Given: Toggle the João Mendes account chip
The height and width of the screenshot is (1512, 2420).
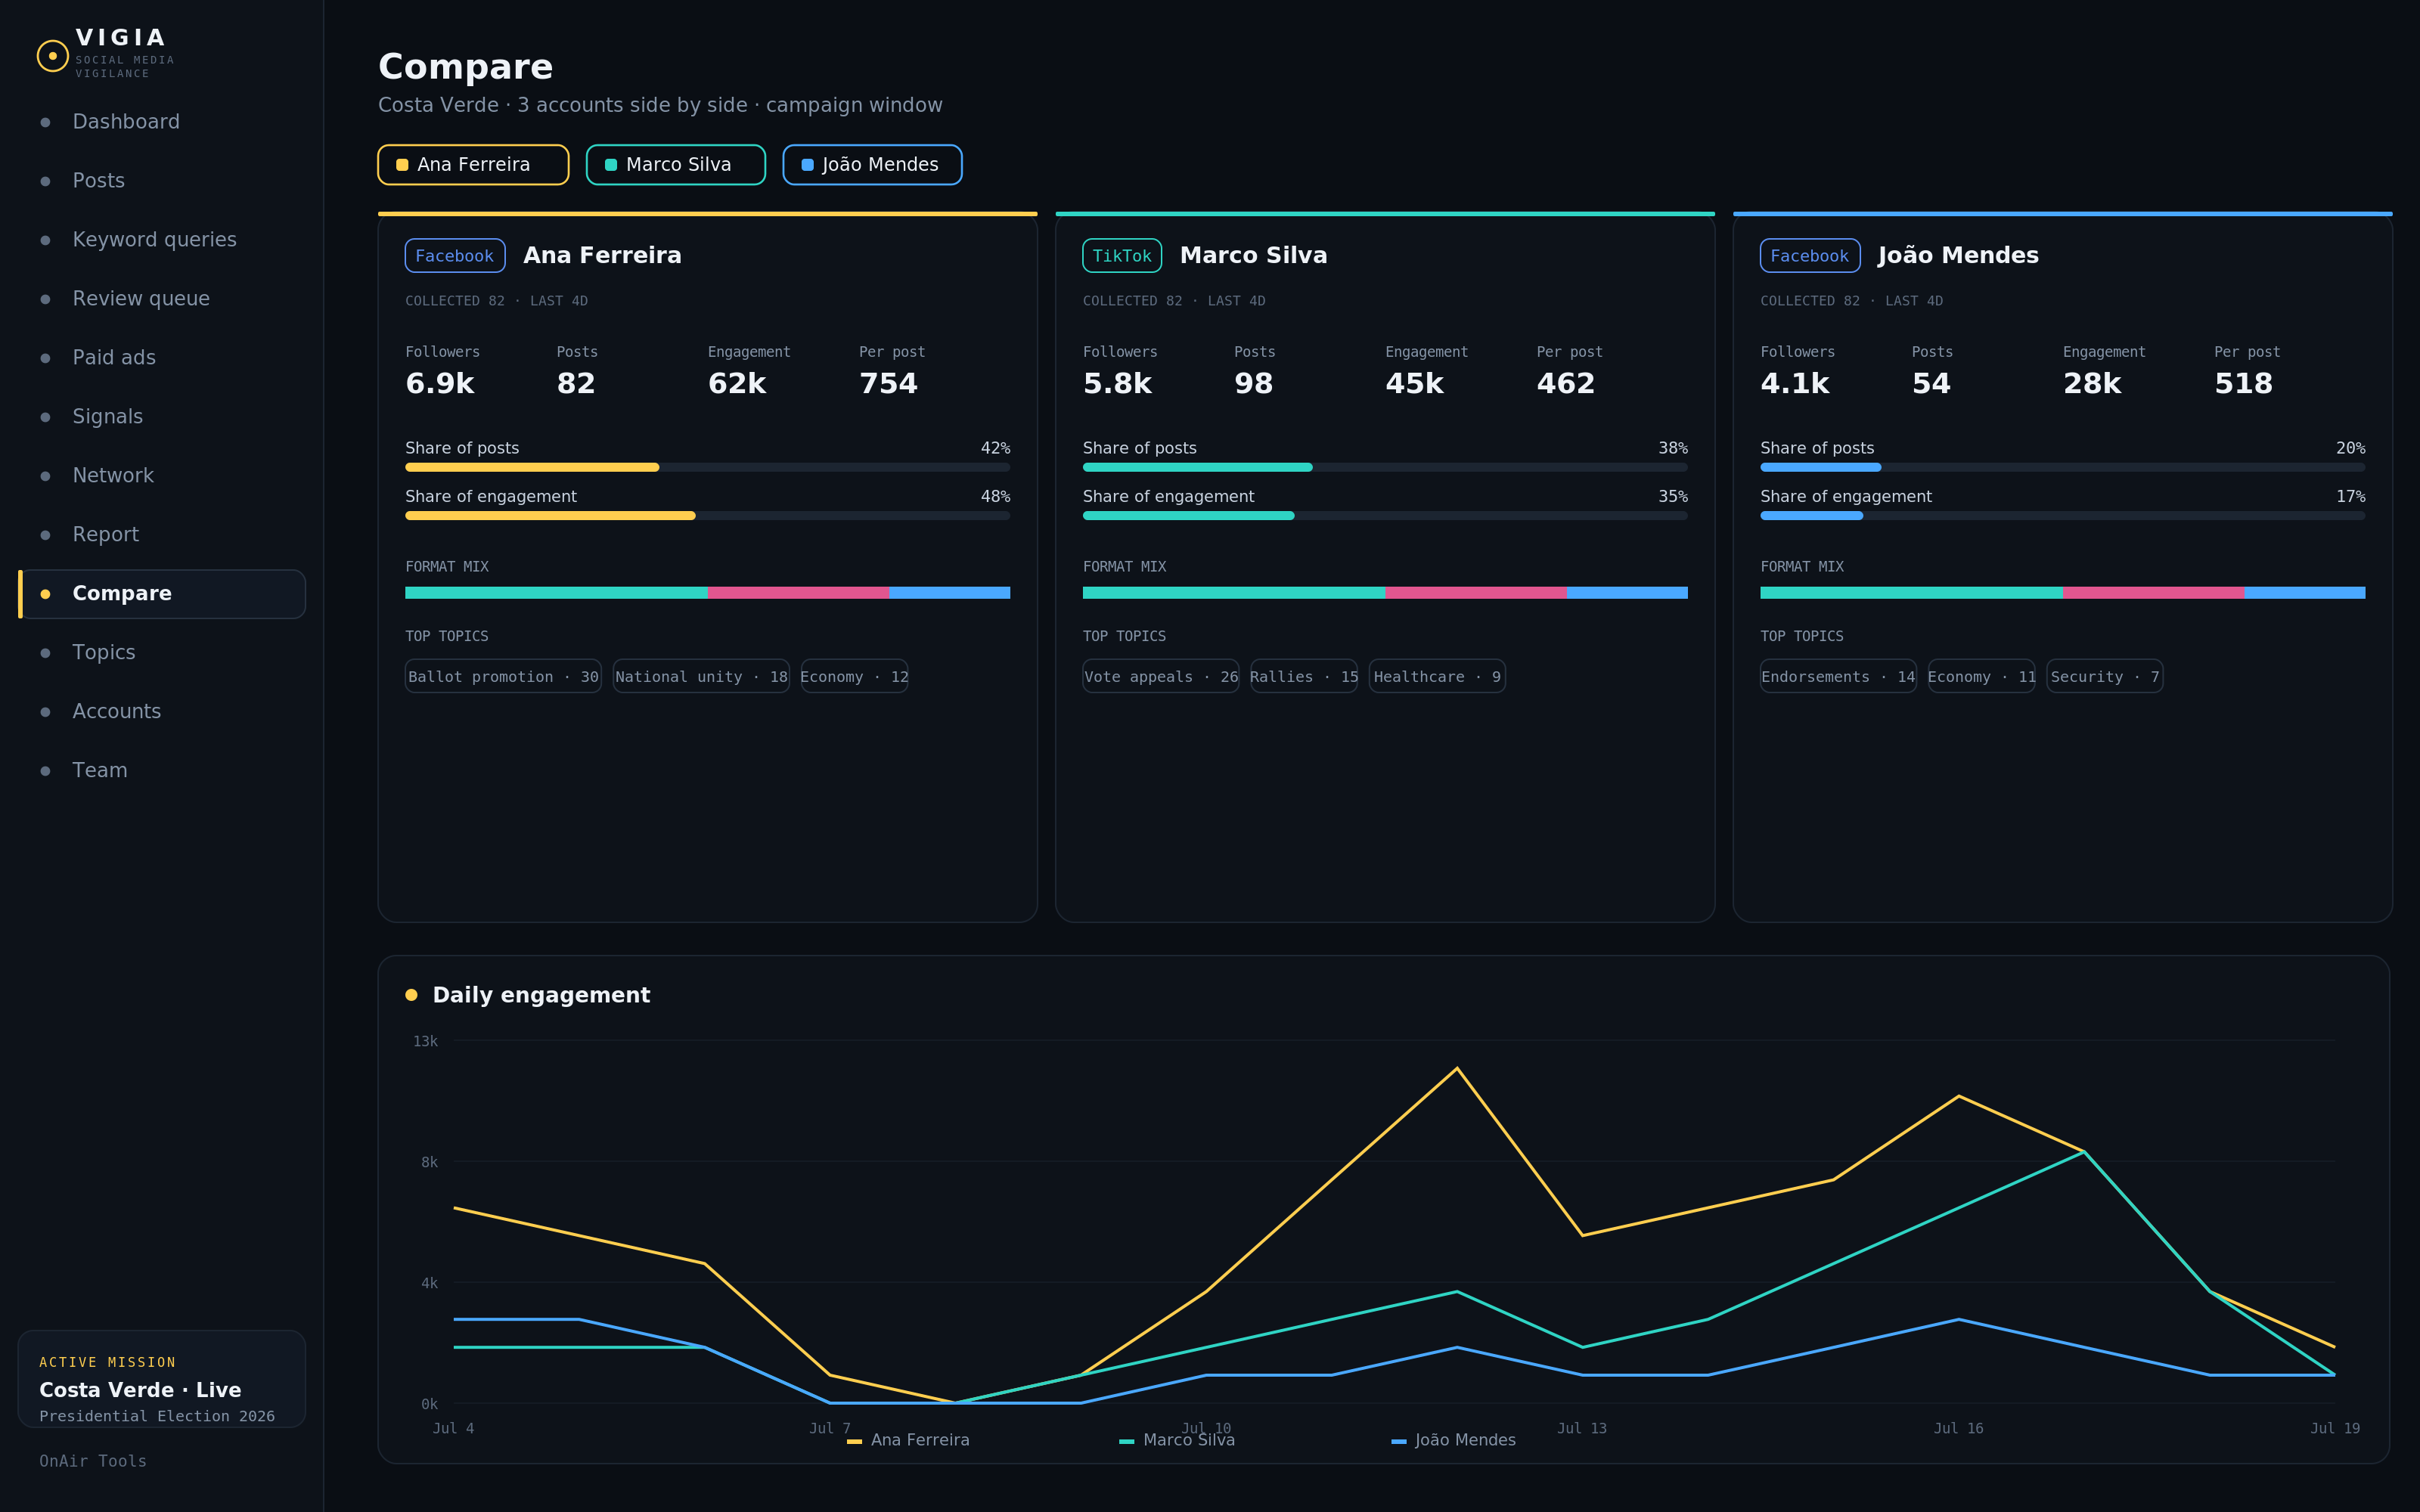Looking at the screenshot, I should 872,165.
